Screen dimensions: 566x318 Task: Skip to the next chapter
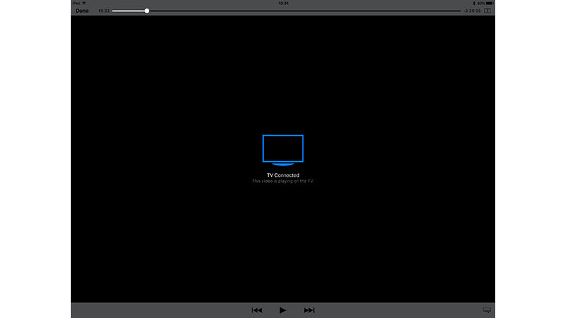pyautogui.click(x=309, y=310)
